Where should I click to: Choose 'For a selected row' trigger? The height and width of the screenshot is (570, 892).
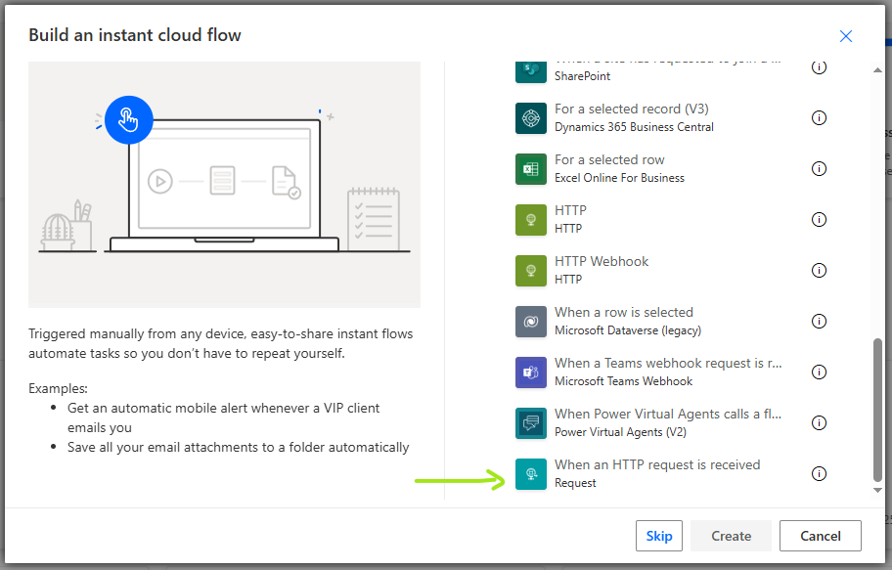point(609,159)
